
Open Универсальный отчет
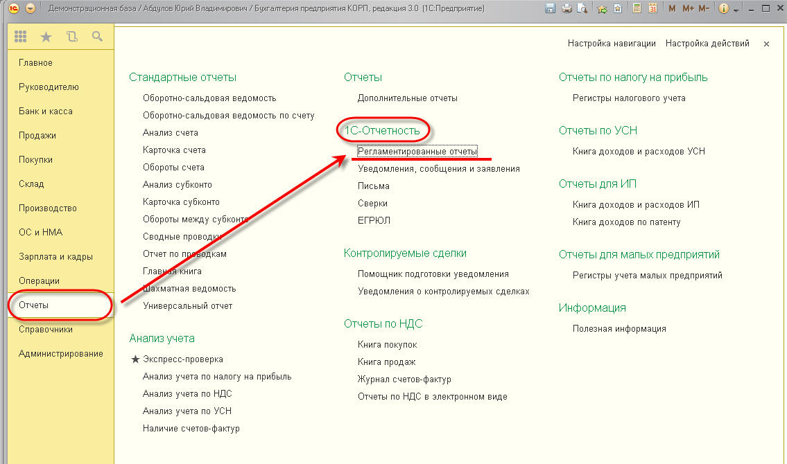click(188, 306)
